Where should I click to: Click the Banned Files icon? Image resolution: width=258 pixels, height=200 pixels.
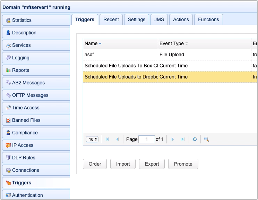pyautogui.click(x=8, y=120)
